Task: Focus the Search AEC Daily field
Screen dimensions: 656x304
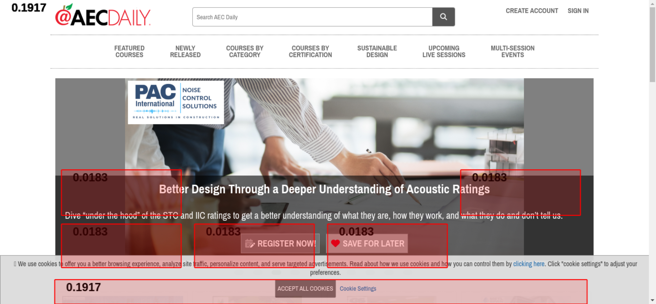Action: coord(312,17)
